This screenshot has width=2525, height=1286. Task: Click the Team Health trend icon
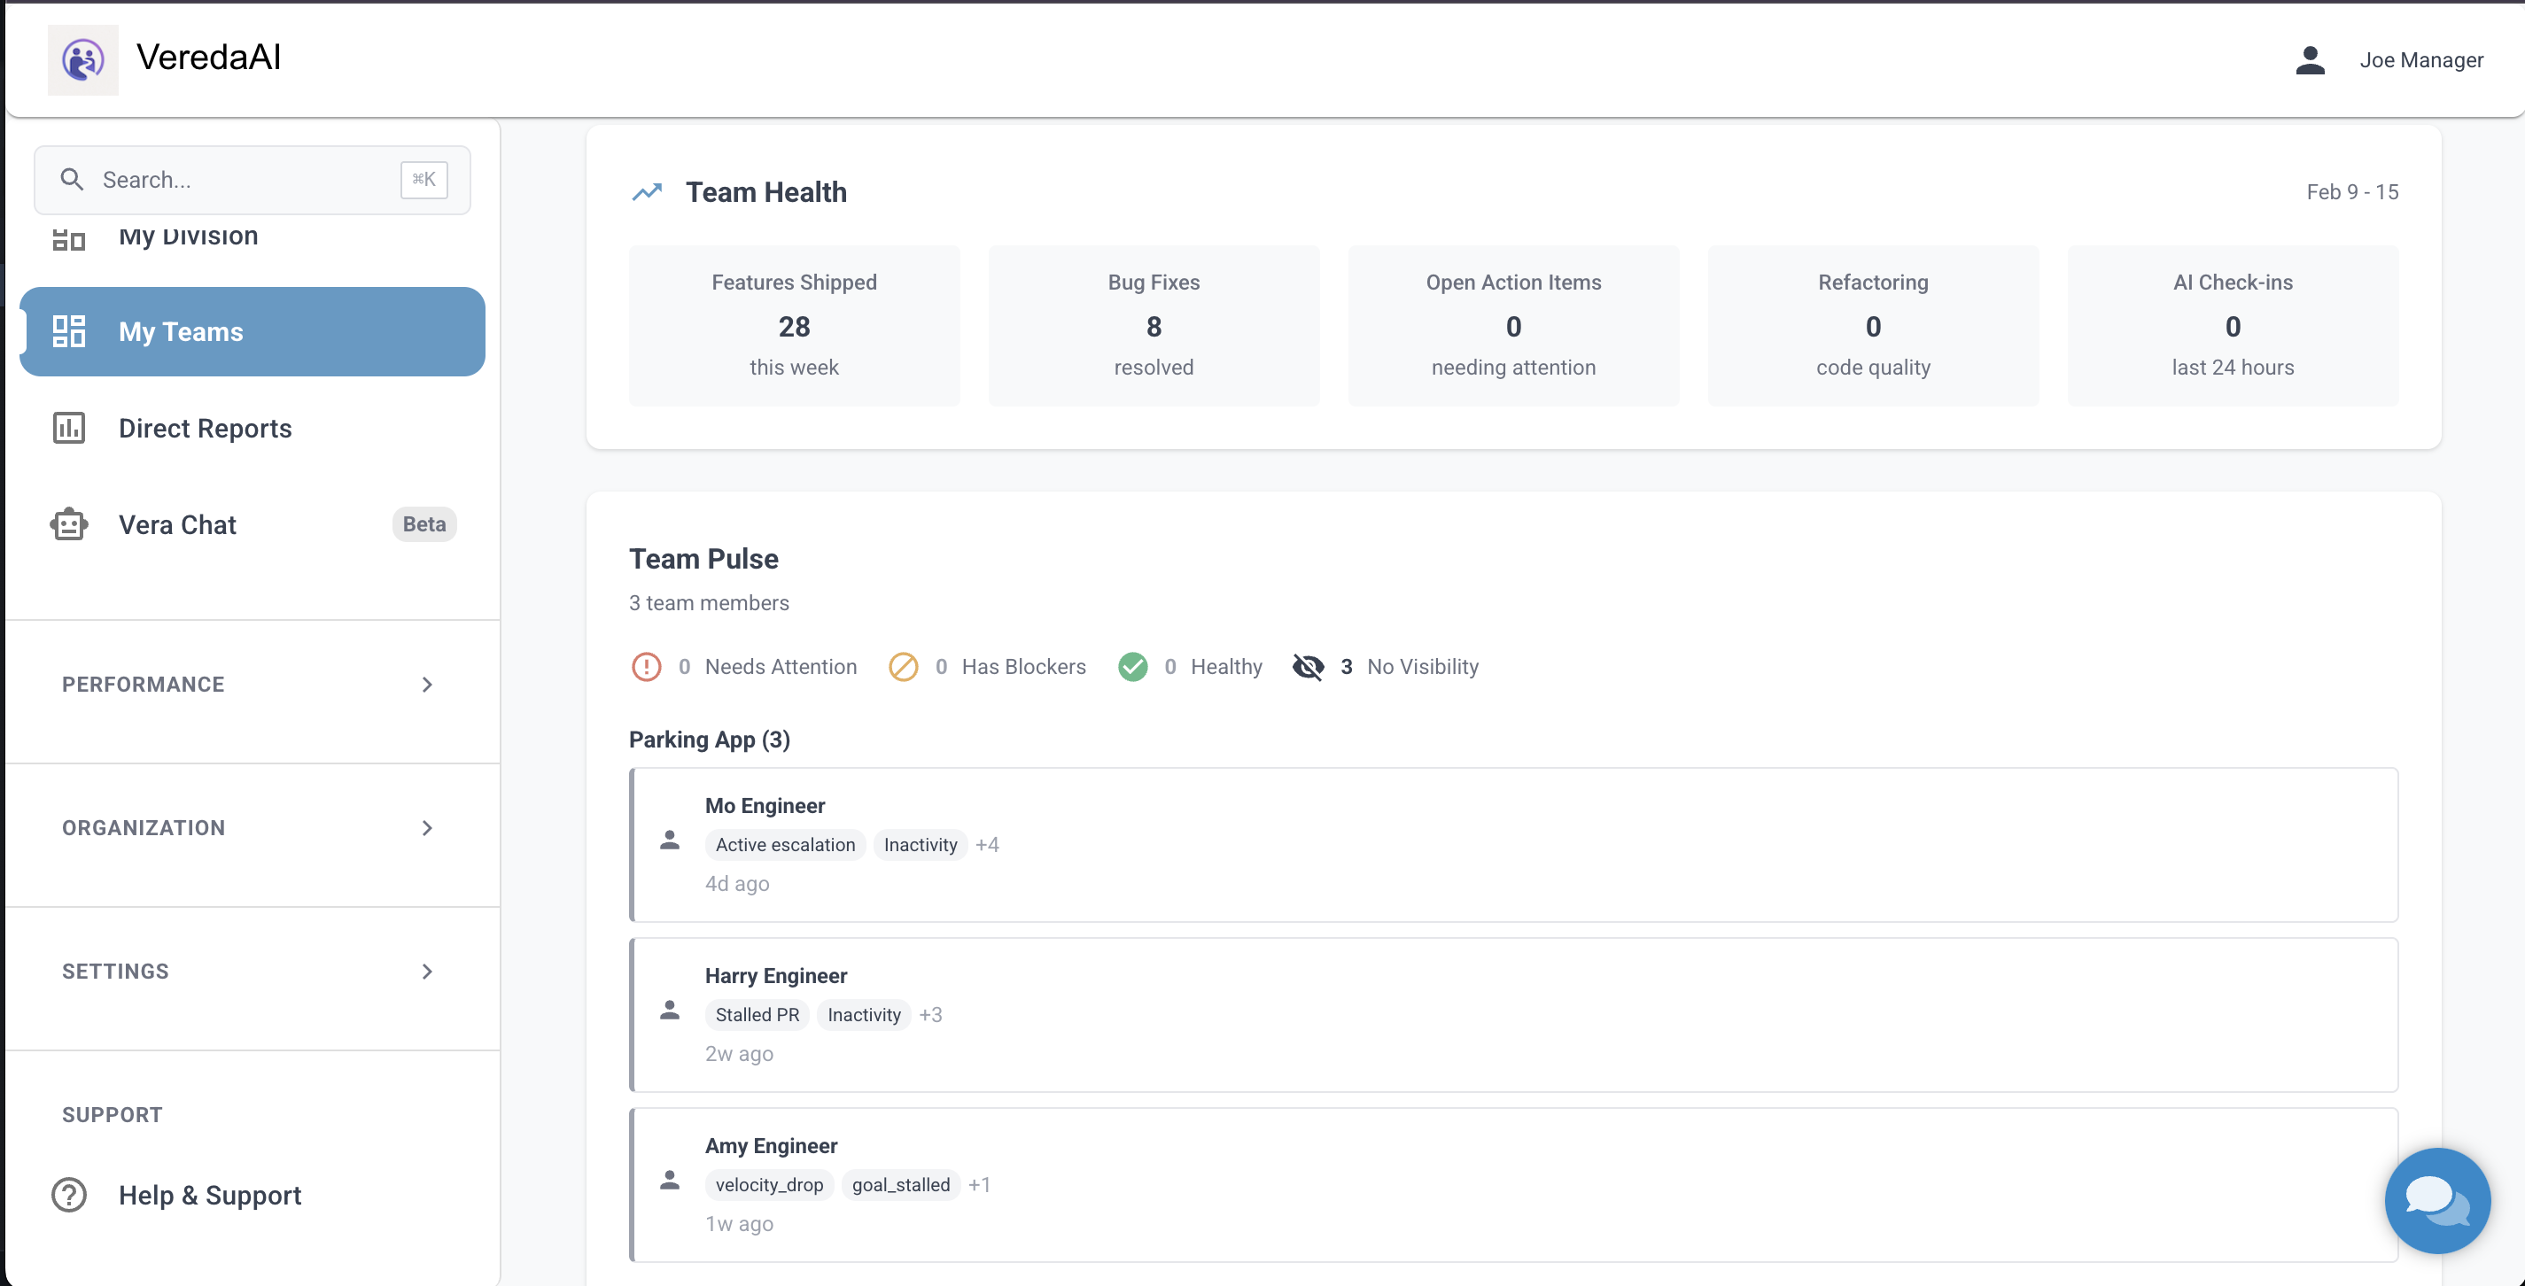[x=647, y=192]
